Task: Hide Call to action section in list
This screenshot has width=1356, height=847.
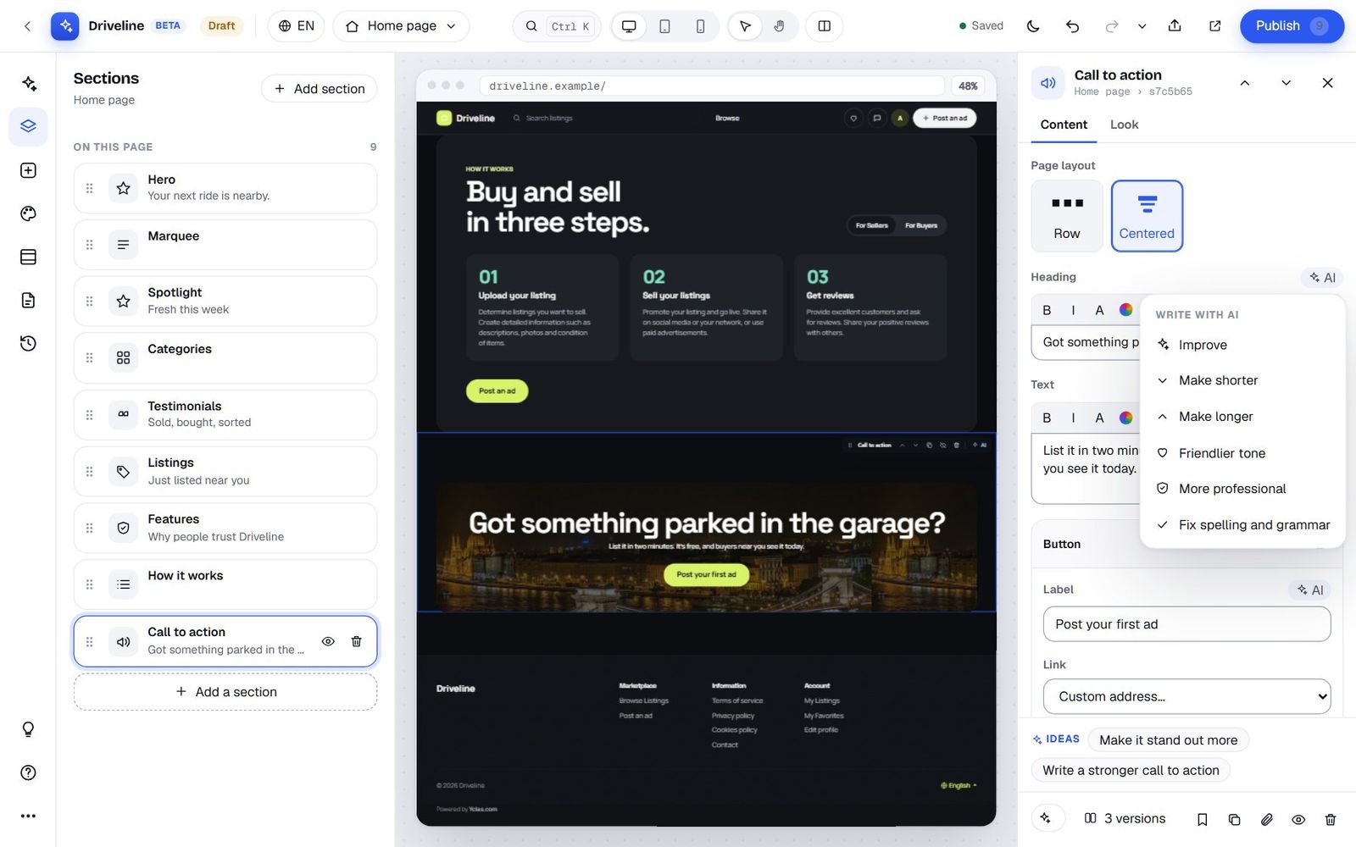Action: (x=328, y=641)
